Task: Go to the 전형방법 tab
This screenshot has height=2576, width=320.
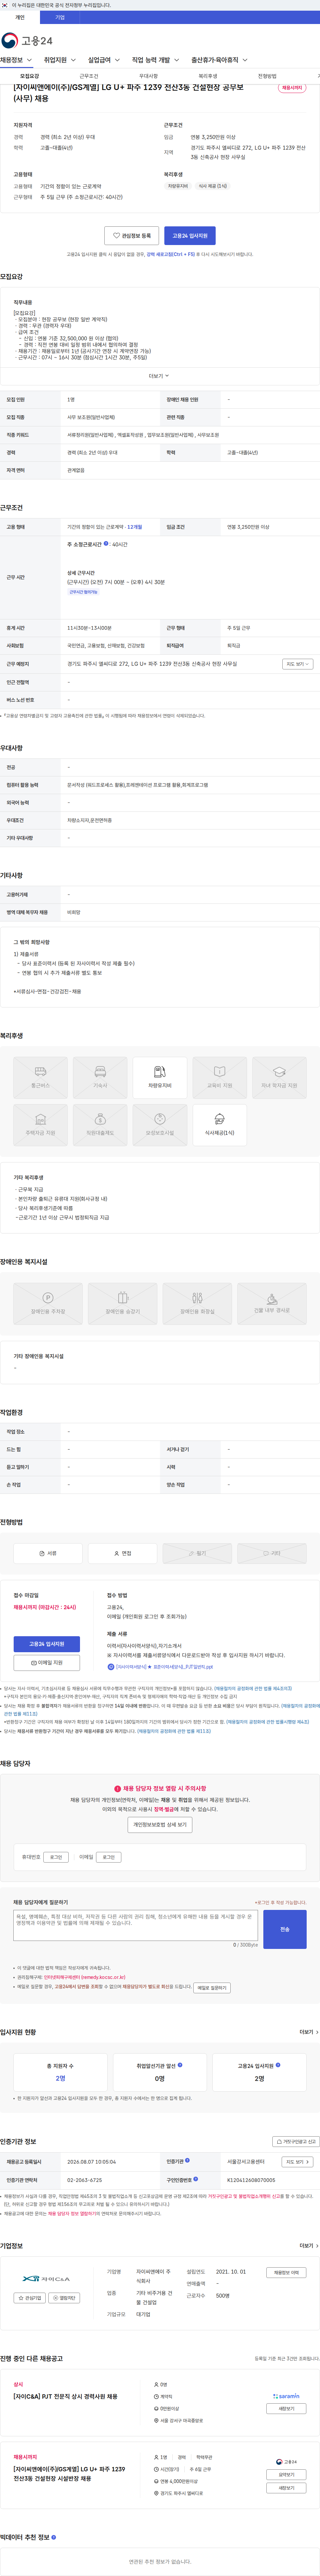Action: click(x=267, y=76)
